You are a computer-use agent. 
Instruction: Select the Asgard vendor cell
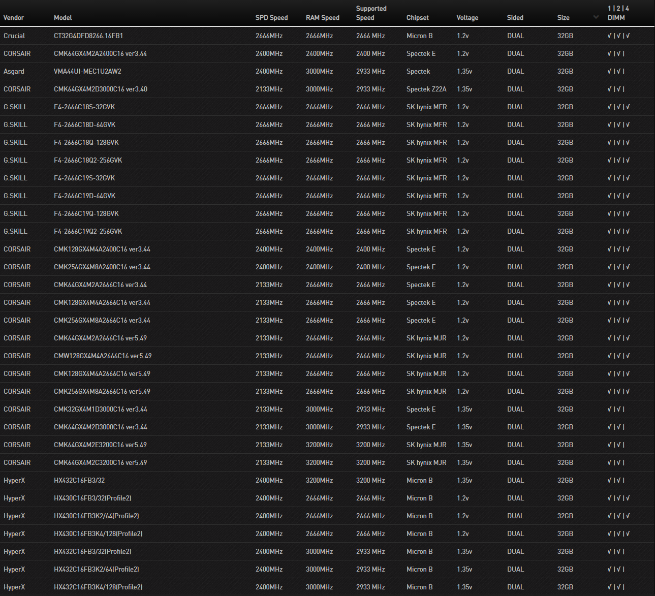[14, 72]
